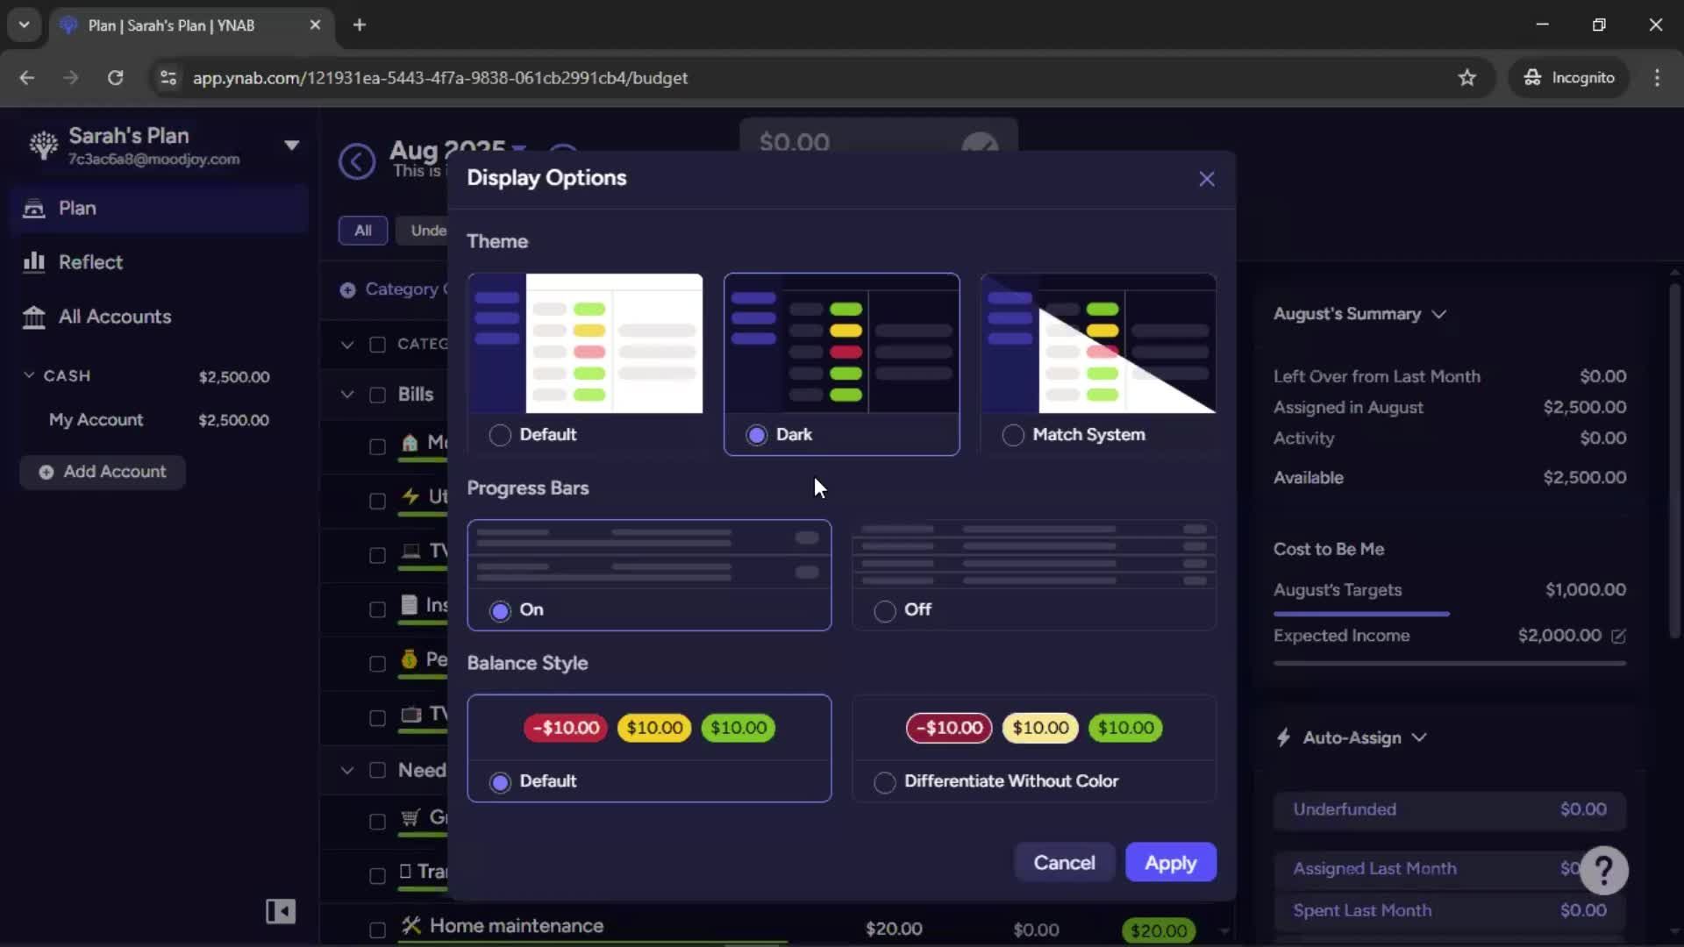Open Sarah's Plan dropdown menu arrow
The height and width of the screenshot is (947, 1684).
(x=292, y=145)
